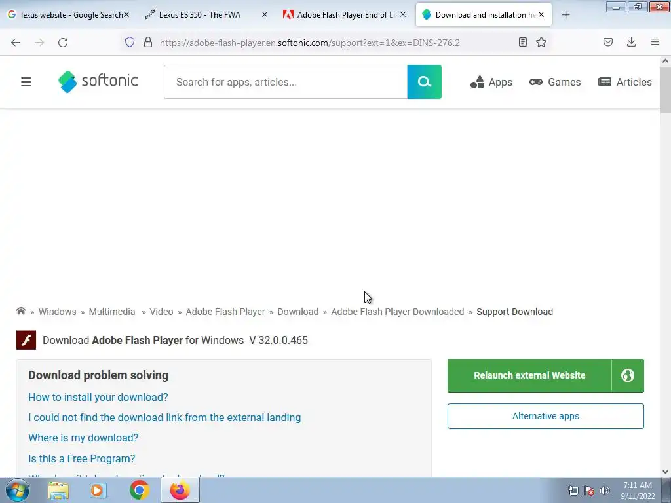Click the Firefox taskbar icon
Viewport: 671px width, 503px height.
180,490
